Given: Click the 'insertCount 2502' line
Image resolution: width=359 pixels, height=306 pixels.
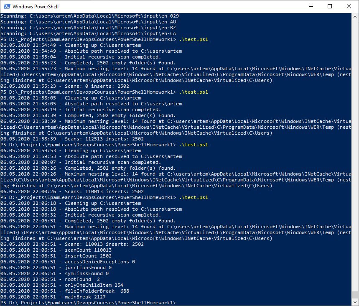Looking at the screenshot, I should pos(56,256).
